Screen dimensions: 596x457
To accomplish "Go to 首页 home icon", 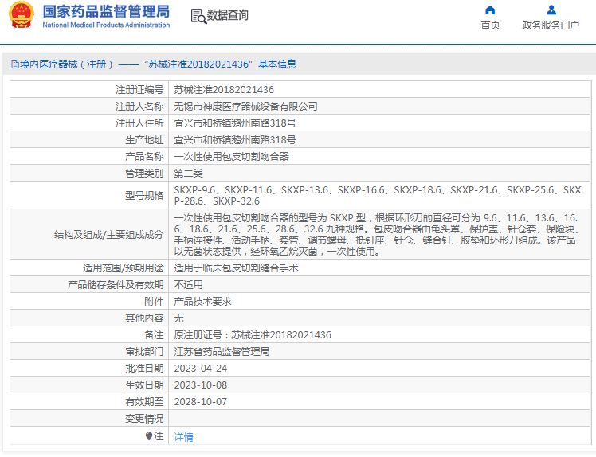I will point(490,10).
